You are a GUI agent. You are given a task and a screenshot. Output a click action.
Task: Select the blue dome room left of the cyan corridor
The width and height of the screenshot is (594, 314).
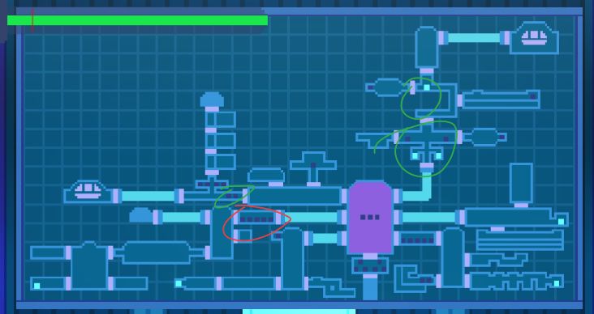[141, 215]
